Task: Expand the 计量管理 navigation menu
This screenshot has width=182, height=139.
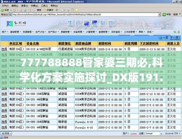Action: [x=91, y=32]
